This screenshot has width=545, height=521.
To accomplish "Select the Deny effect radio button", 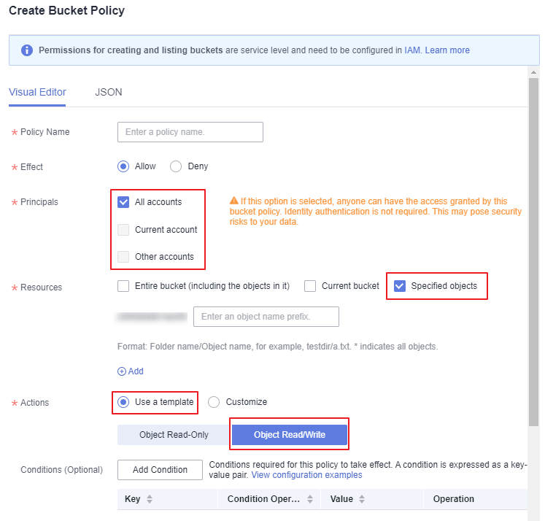I will coord(176,166).
